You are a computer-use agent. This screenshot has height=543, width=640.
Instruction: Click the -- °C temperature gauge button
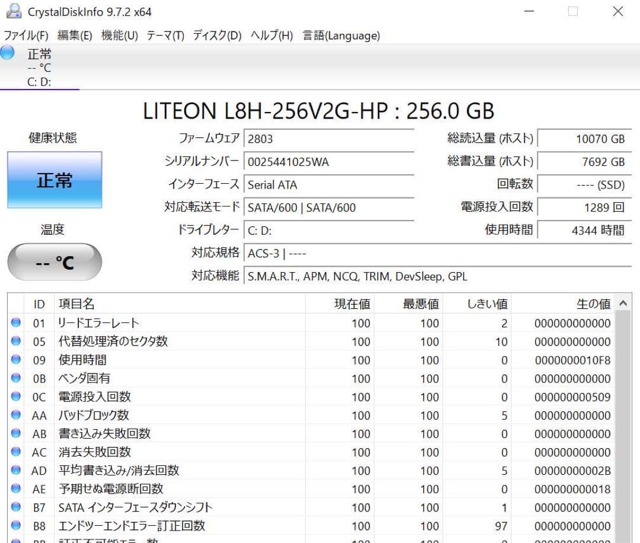[54, 261]
